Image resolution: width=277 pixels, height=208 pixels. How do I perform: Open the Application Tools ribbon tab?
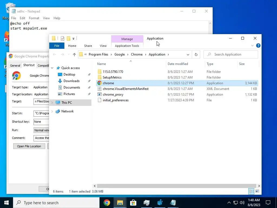pos(127,46)
